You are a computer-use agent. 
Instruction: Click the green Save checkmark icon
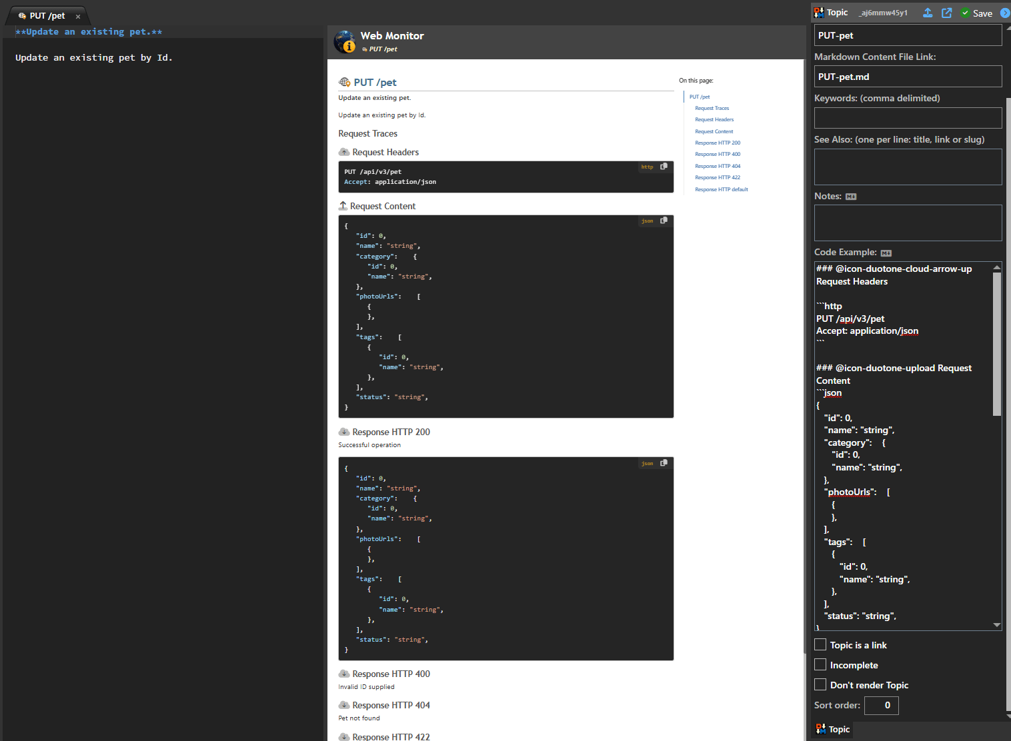pyautogui.click(x=965, y=13)
